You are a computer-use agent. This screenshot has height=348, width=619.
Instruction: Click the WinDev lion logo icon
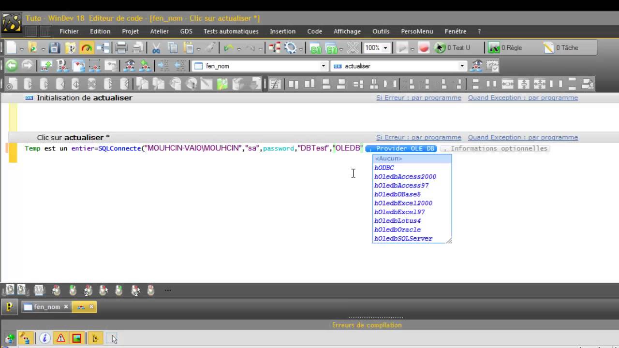point(12,23)
